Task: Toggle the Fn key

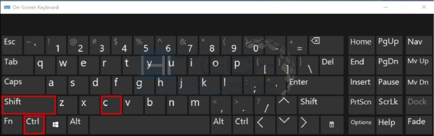Action: pos(12,124)
